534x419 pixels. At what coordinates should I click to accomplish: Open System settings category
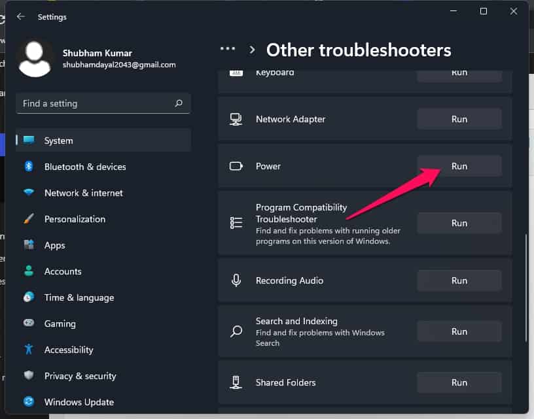[x=103, y=140]
